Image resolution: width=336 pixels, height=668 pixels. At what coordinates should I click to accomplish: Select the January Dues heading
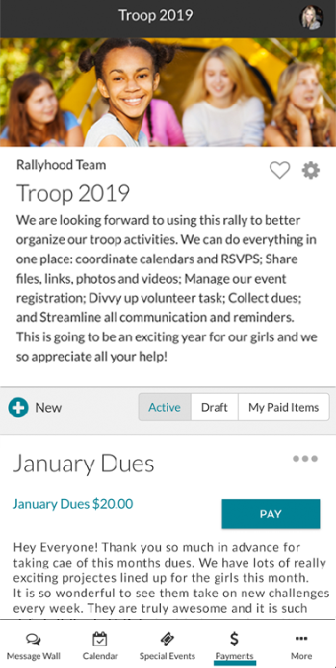click(x=84, y=465)
